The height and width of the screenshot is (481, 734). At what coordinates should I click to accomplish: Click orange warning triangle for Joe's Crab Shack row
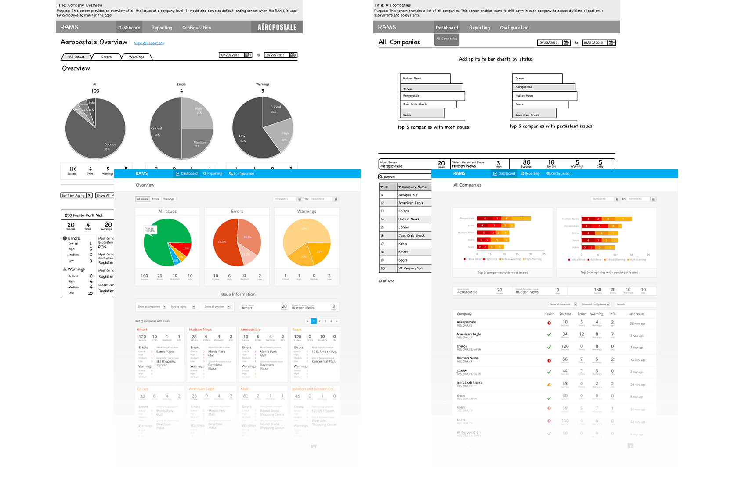pyautogui.click(x=549, y=385)
